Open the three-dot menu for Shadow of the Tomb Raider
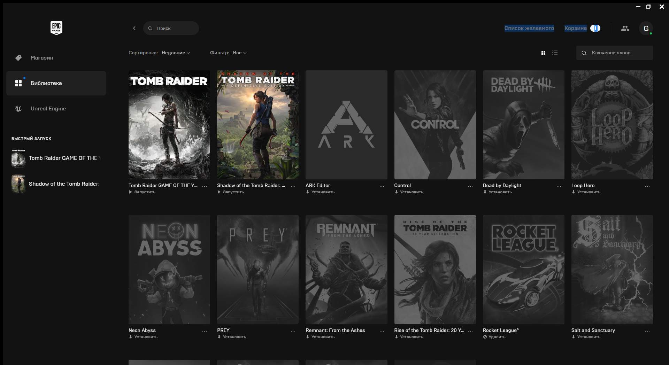This screenshot has width=669, height=365. [293, 186]
